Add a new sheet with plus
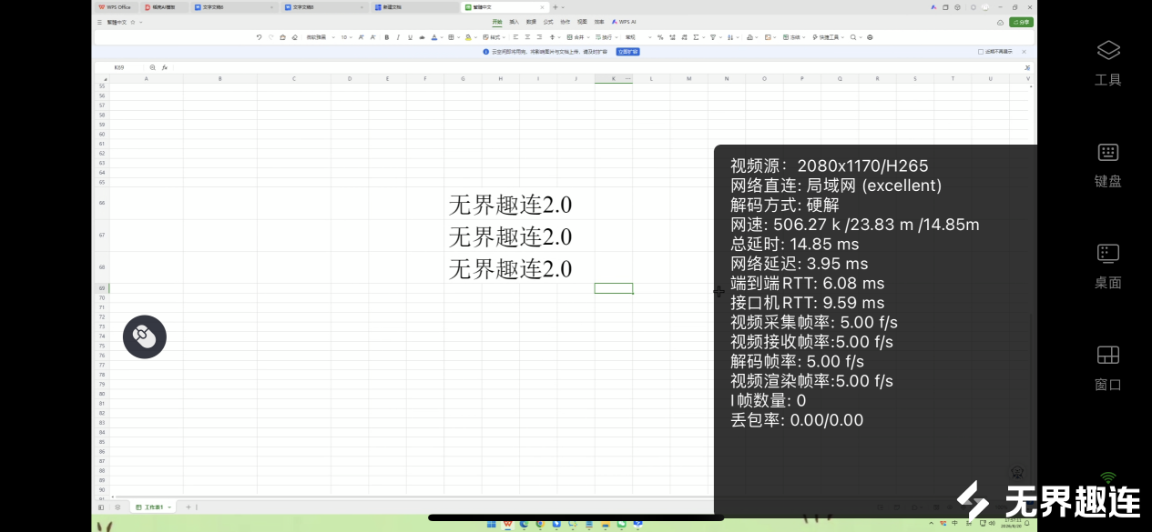 click(x=189, y=507)
